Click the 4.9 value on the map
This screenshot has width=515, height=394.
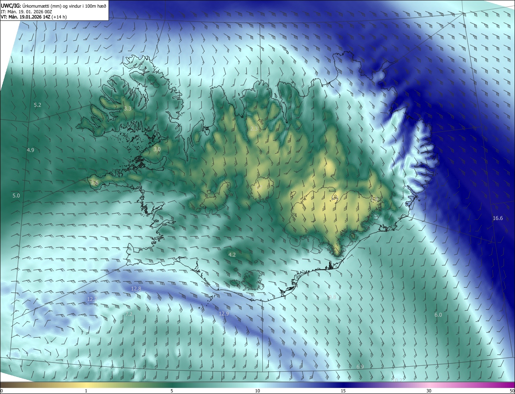31,150
